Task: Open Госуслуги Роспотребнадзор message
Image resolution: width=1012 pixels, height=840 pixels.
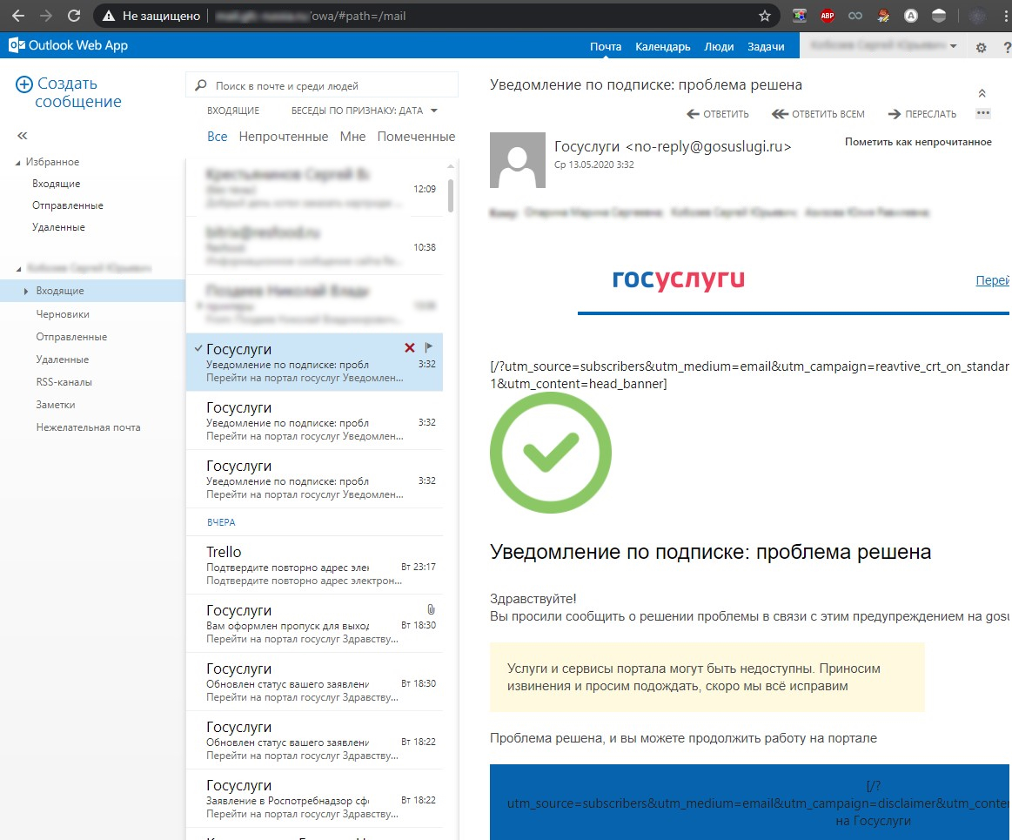Action: coord(314,799)
